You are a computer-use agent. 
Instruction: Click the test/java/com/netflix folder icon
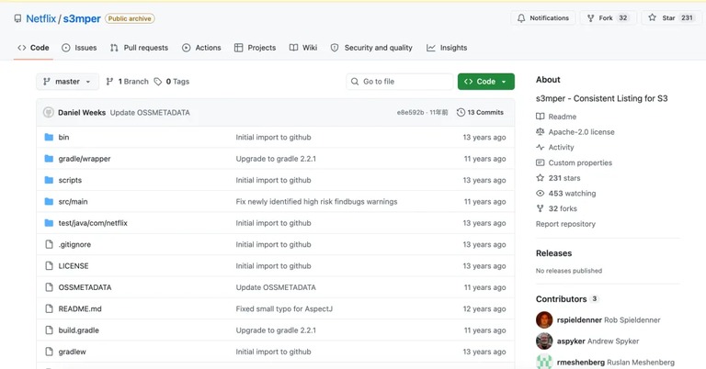click(x=49, y=223)
